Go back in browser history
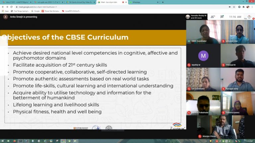The width and height of the screenshot is (255, 143). (x=3, y=7)
